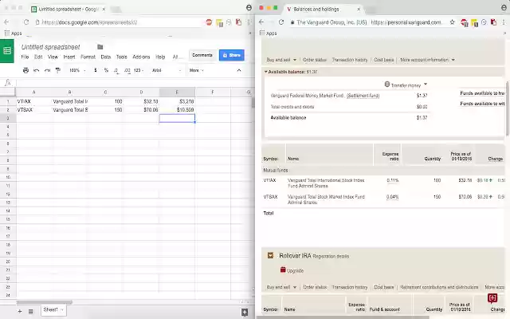Open the upper Order status link
510x319 pixels.
pyautogui.click(x=315, y=60)
